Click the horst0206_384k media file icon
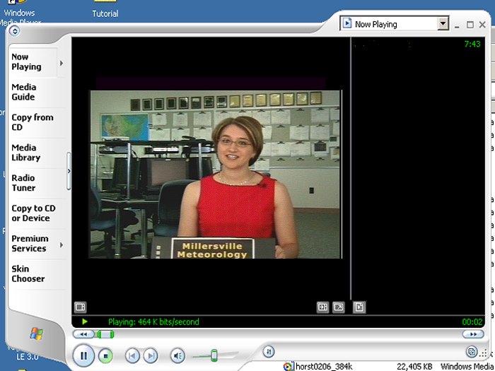495x371 pixels. (288, 367)
